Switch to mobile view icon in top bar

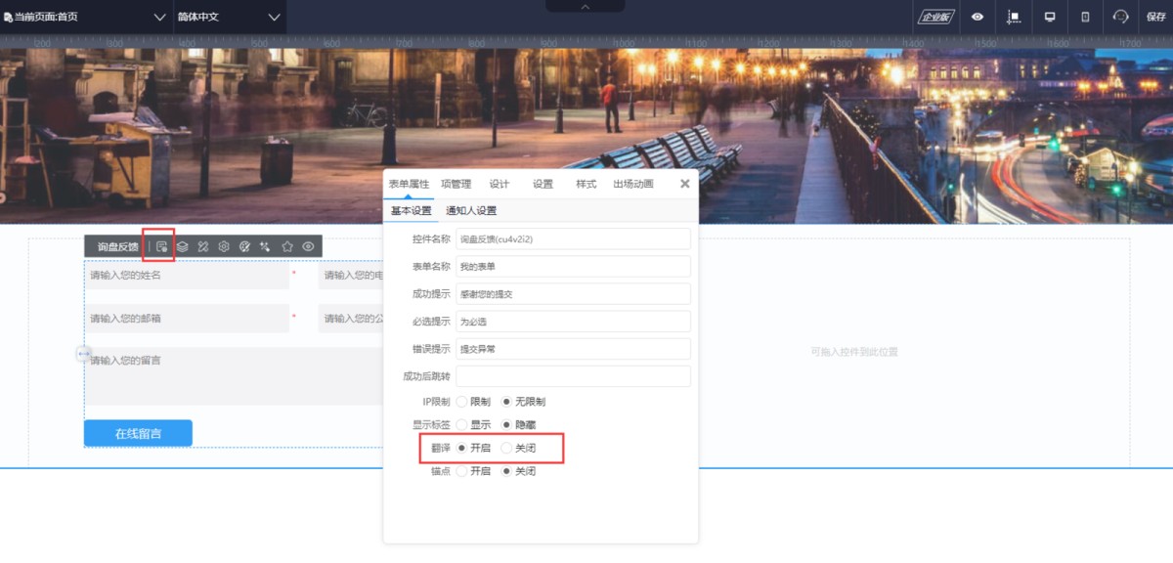coord(1085,17)
